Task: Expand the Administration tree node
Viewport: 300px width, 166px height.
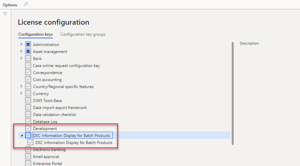Action: click(x=21, y=44)
